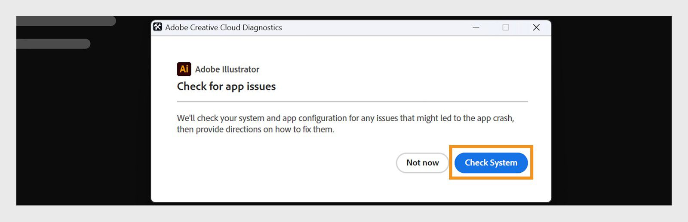688x222 pixels.
Task: Click the shorter grey placeholder bar below it
Action: [x=53, y=44]
